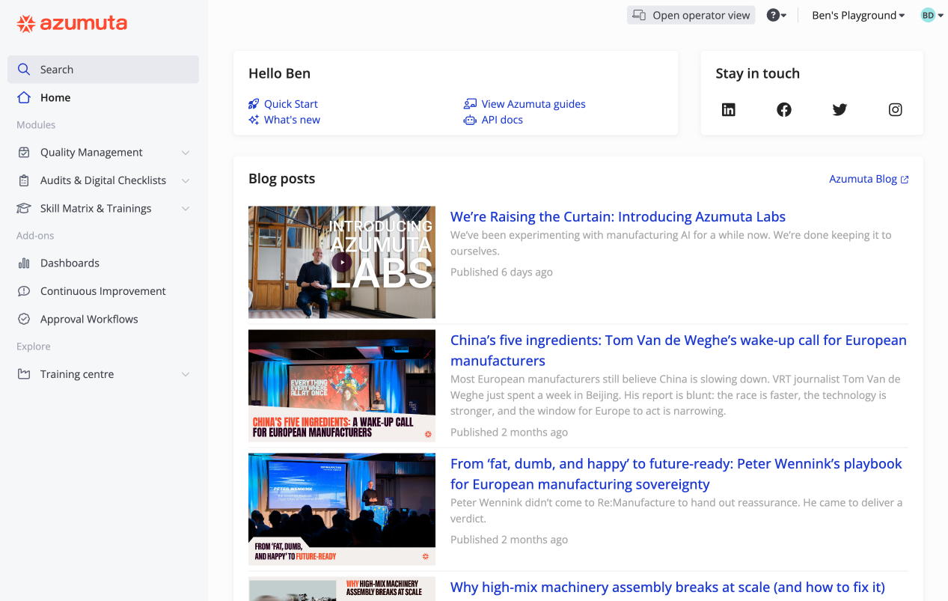Click the Azumuta logo
The width and height of the screenshot is (948, 601).
72,23
